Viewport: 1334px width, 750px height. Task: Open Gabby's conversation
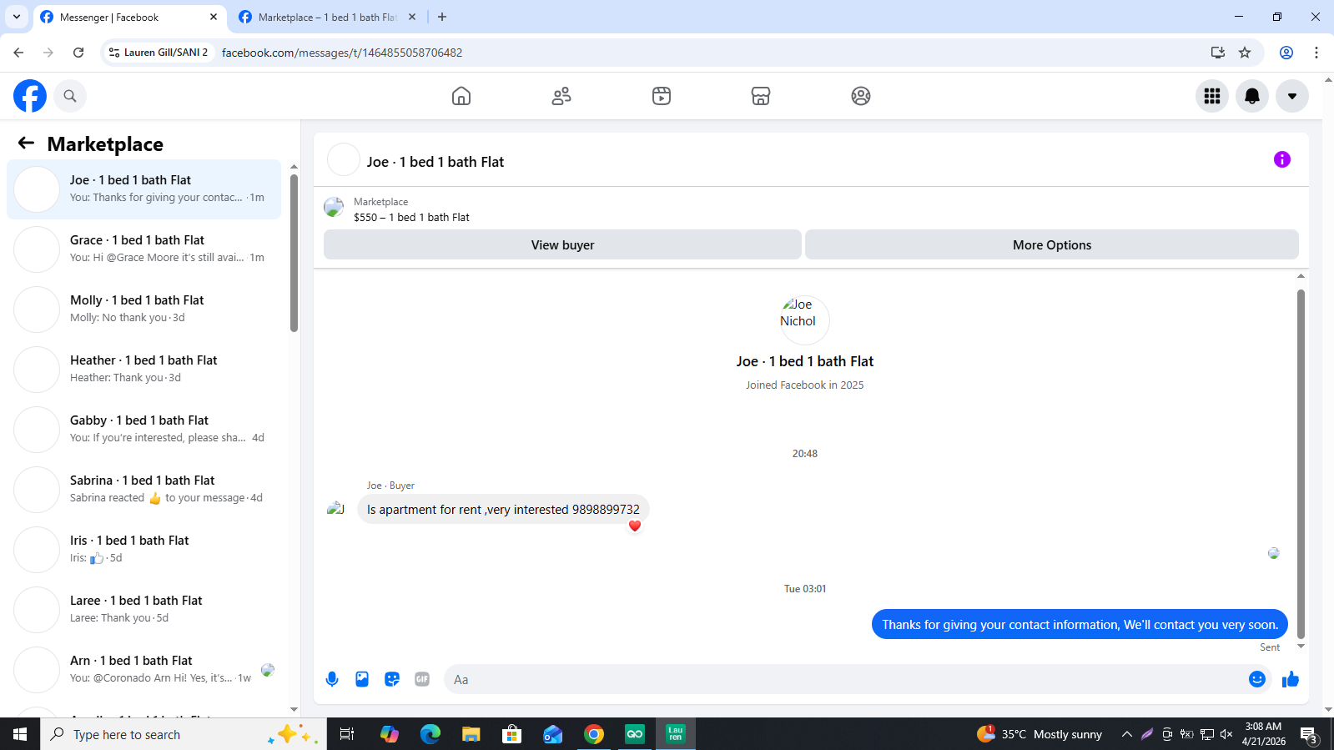click(143, 430)
